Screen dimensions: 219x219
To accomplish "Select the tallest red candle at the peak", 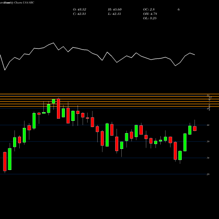I will [x=58, y=109].
